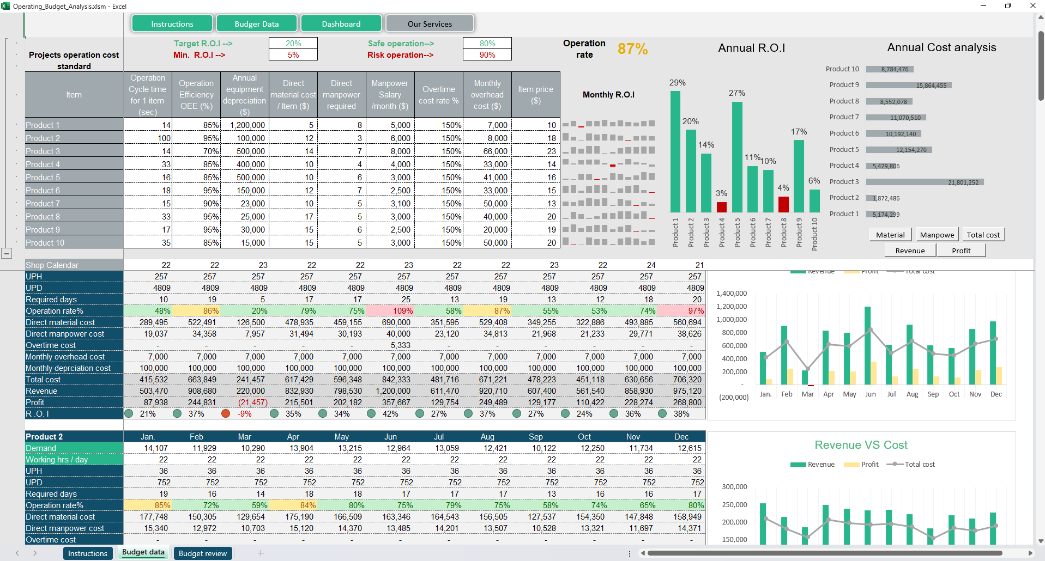Click the Our Services button
Screen dimensions: 1045x561
click(430, 24)
